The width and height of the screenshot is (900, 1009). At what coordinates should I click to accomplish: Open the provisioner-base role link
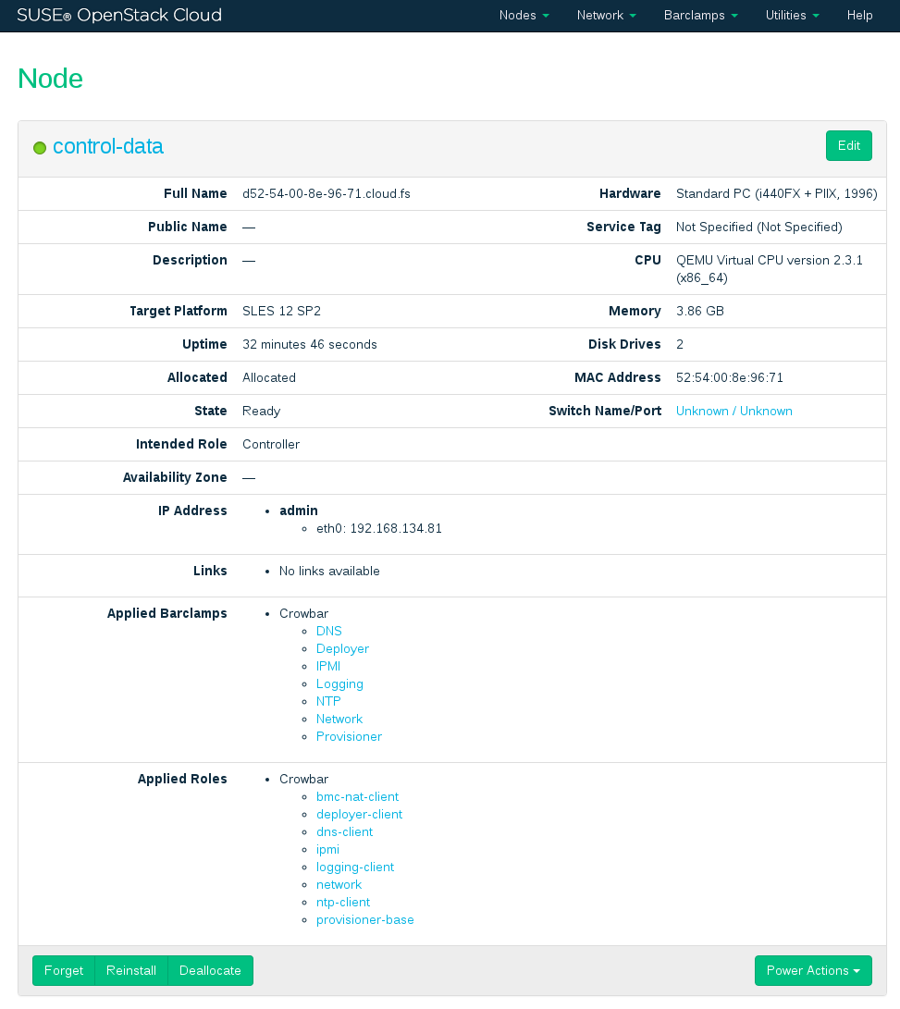[364, 920]
